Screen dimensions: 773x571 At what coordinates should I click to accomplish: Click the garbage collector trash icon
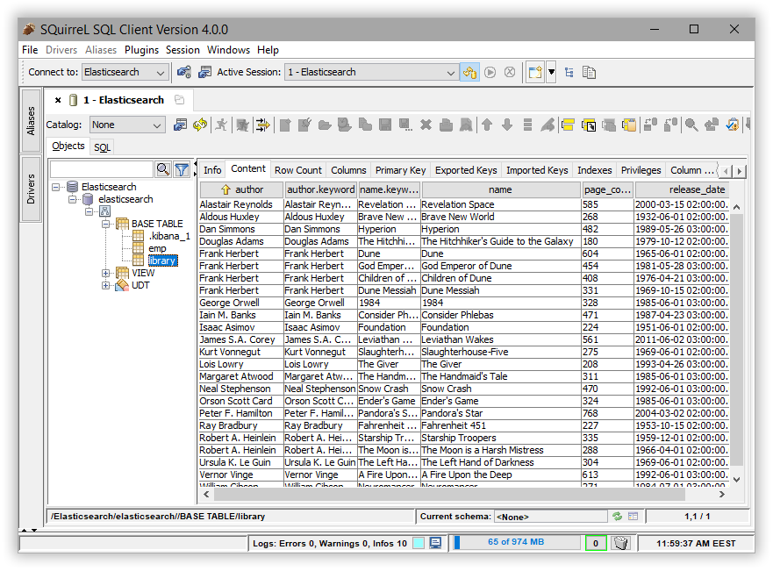point(621,543)
